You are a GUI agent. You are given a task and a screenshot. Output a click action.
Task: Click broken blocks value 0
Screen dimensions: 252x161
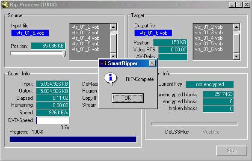[218, 109]
